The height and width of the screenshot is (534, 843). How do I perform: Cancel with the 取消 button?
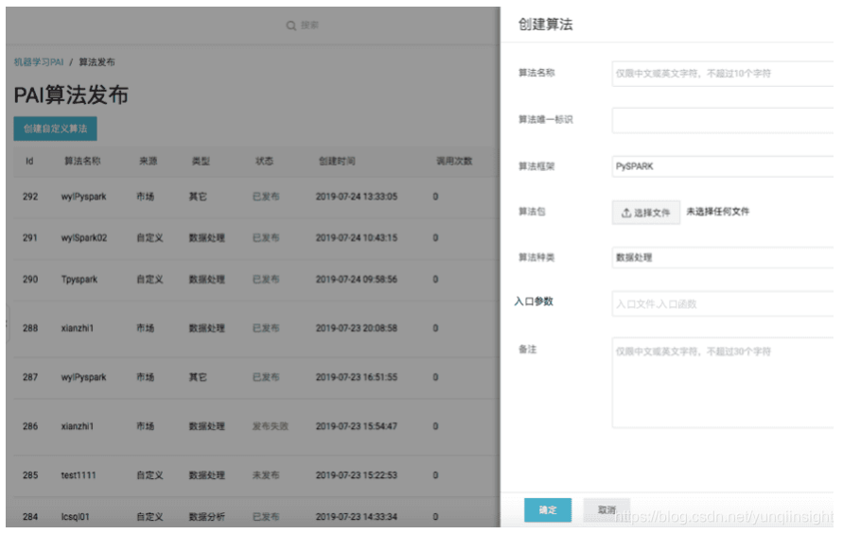(x=606, y=509)
